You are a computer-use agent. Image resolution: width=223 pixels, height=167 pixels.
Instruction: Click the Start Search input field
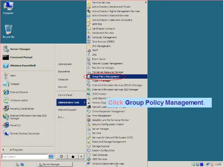[x=25, y=157]
